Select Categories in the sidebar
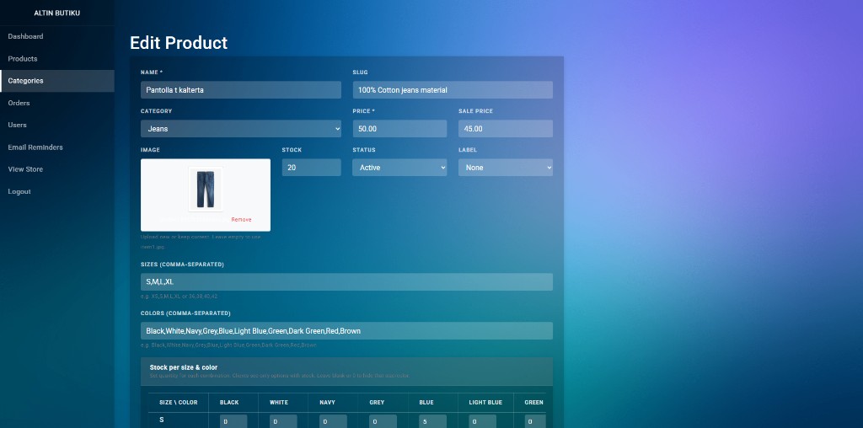863x428 pixels. point(26,81)
